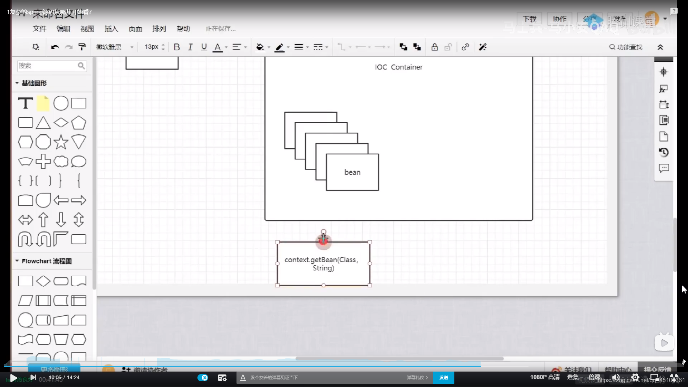Expand the 基础图形 shape category
Viewport: 688px width, 387px height.
click(x=17, y=83)
